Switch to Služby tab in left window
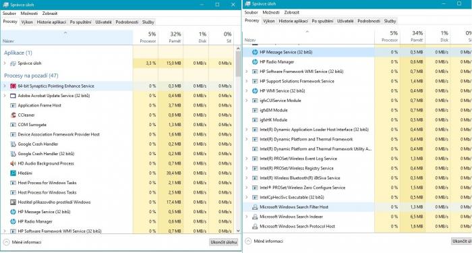Screen dimensions: 472x253 click(x=148, y=22)
